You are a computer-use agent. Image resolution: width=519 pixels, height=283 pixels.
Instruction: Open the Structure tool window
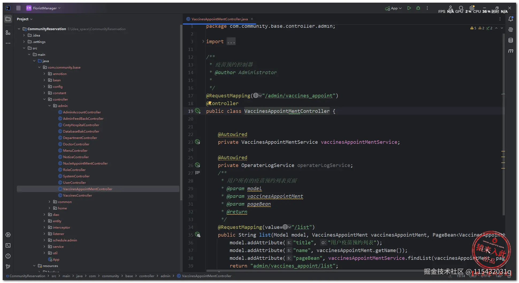pos(8,33)
